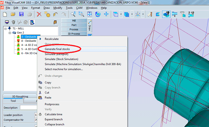Screen dimensions: 209x127
Task: Open the CAM menu
Action: [79, 8]
